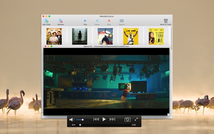Start playback with the toolbar Play icon

[85, 21]
